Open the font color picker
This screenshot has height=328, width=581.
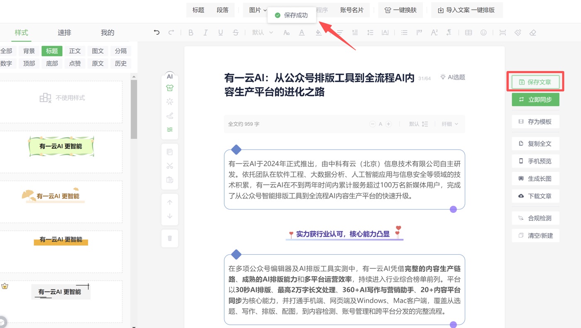pos(302,32)
